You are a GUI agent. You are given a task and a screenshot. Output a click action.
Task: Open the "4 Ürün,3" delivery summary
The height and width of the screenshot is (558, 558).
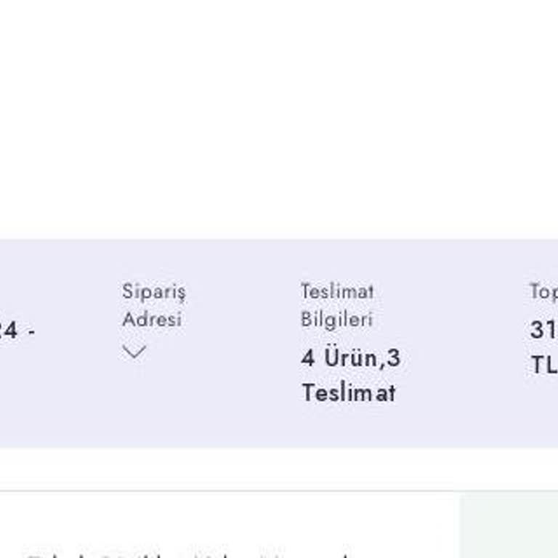point(350,358)
